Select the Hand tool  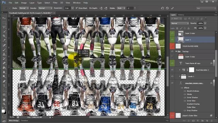click(x=4, y=99)
